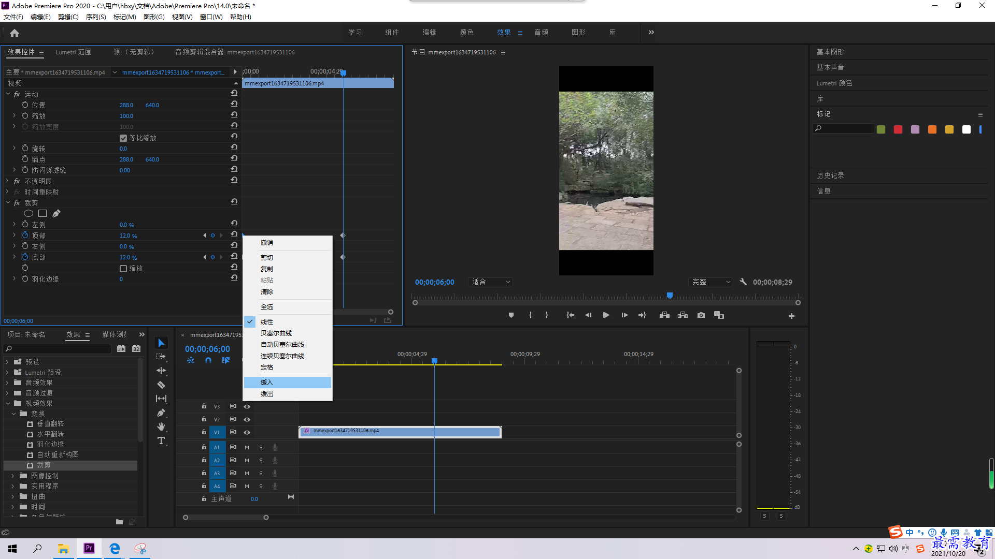Open the Lumetri Color panel

(x=834, y=83)
